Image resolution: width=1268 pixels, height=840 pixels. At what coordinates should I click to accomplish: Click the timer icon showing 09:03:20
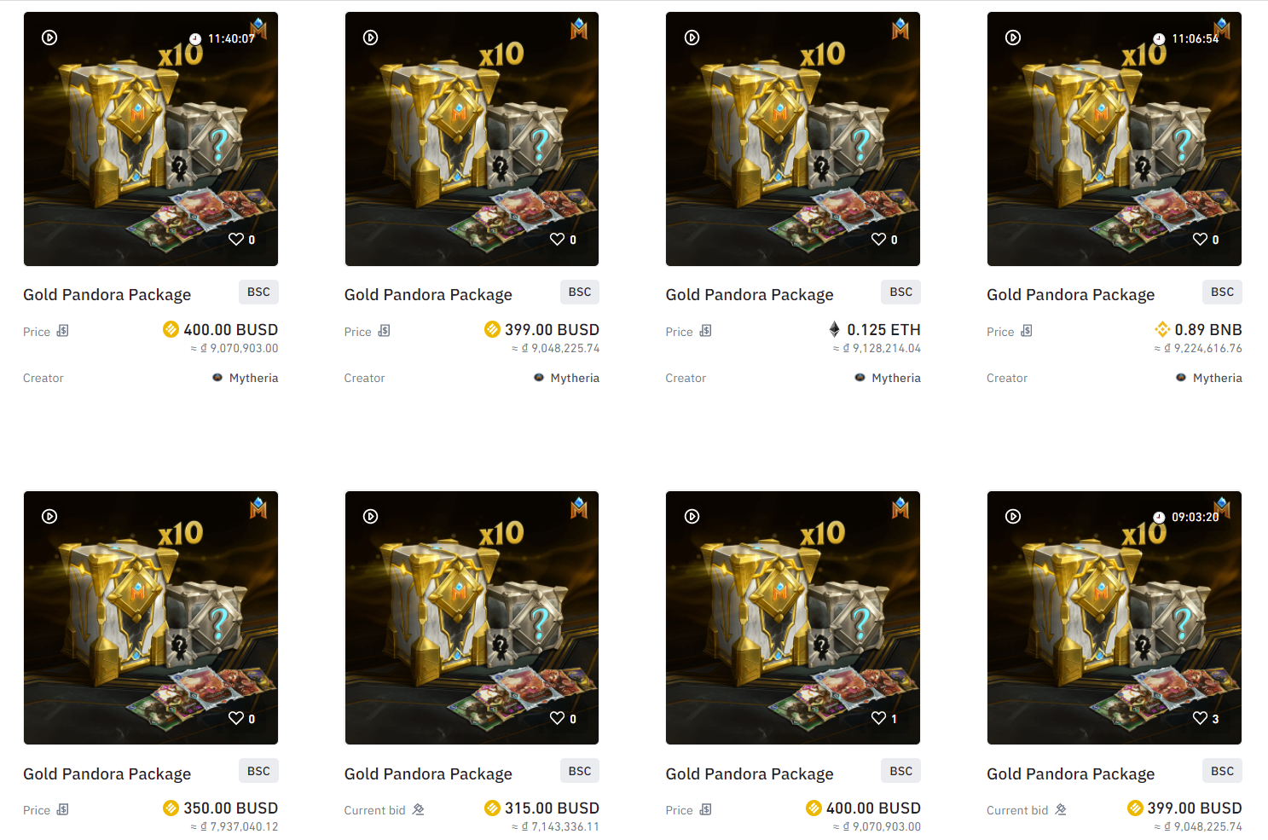tap(1159, 518)
